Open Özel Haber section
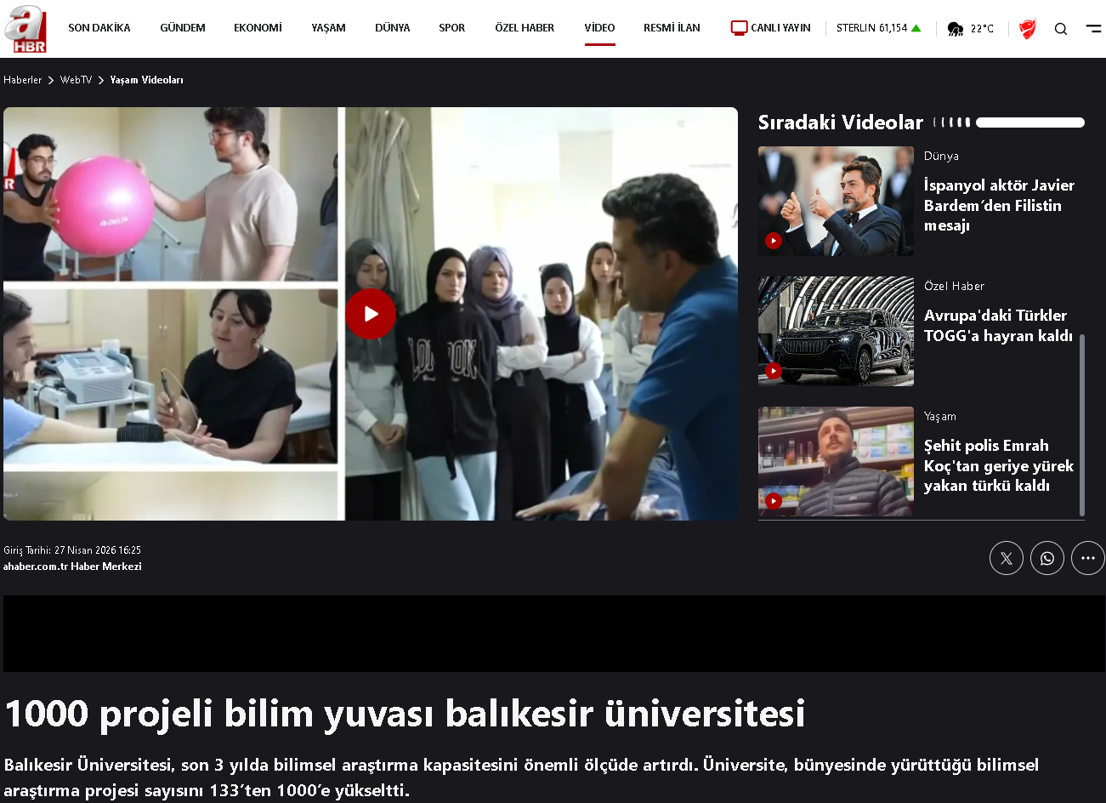The image size is (1106, 803). tap(525, 28)
